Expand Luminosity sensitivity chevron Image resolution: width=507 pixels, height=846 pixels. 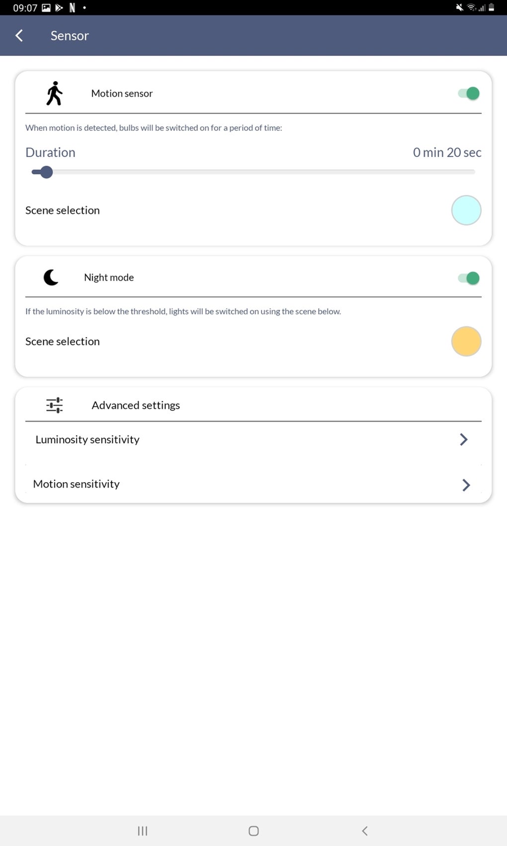(464, 439)
